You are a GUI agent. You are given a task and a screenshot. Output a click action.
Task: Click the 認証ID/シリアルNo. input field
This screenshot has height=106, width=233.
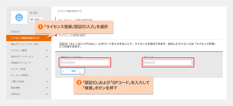pos(85,63)
